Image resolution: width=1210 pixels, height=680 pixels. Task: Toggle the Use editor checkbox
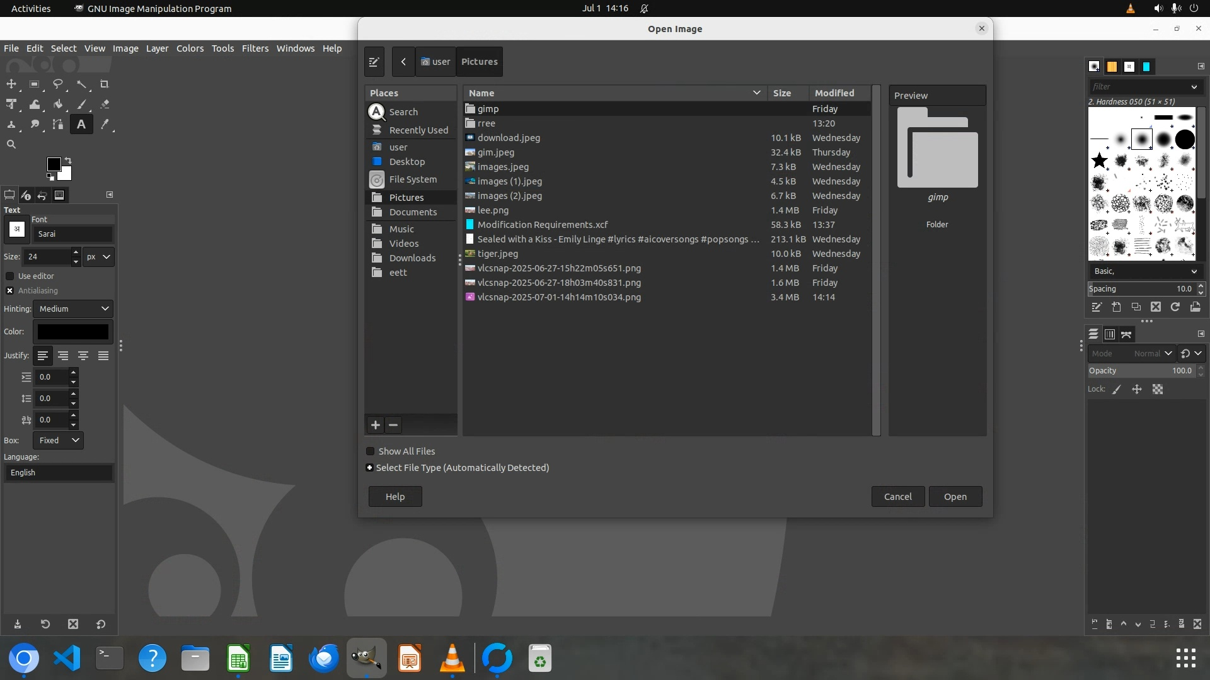10,276
